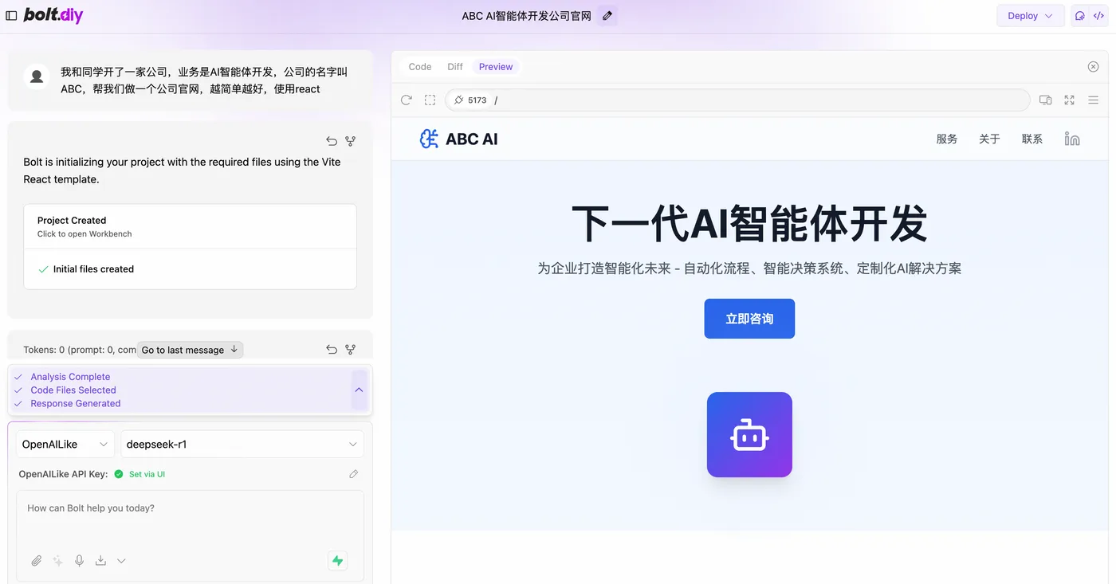Click the Response Generated status

point(76,404)
